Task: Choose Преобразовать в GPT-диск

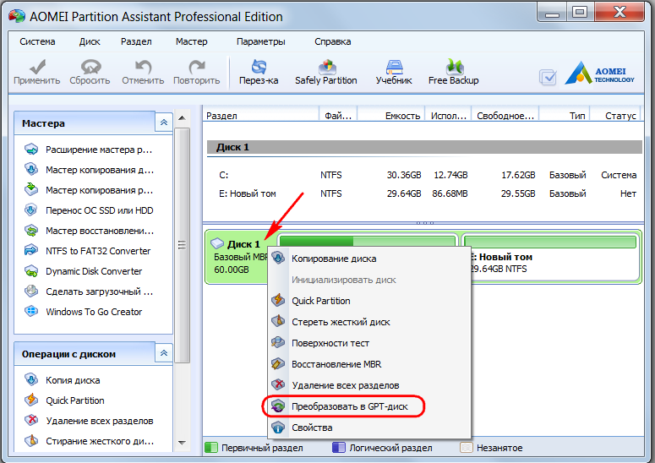Action: [x=369, y=406]
